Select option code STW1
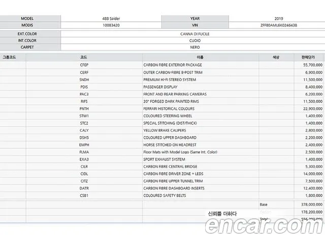The image size is (325, 243). click(84, 116)
